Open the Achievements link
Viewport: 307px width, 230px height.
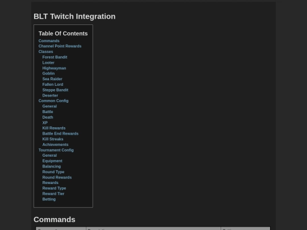[x=55, y=145]
